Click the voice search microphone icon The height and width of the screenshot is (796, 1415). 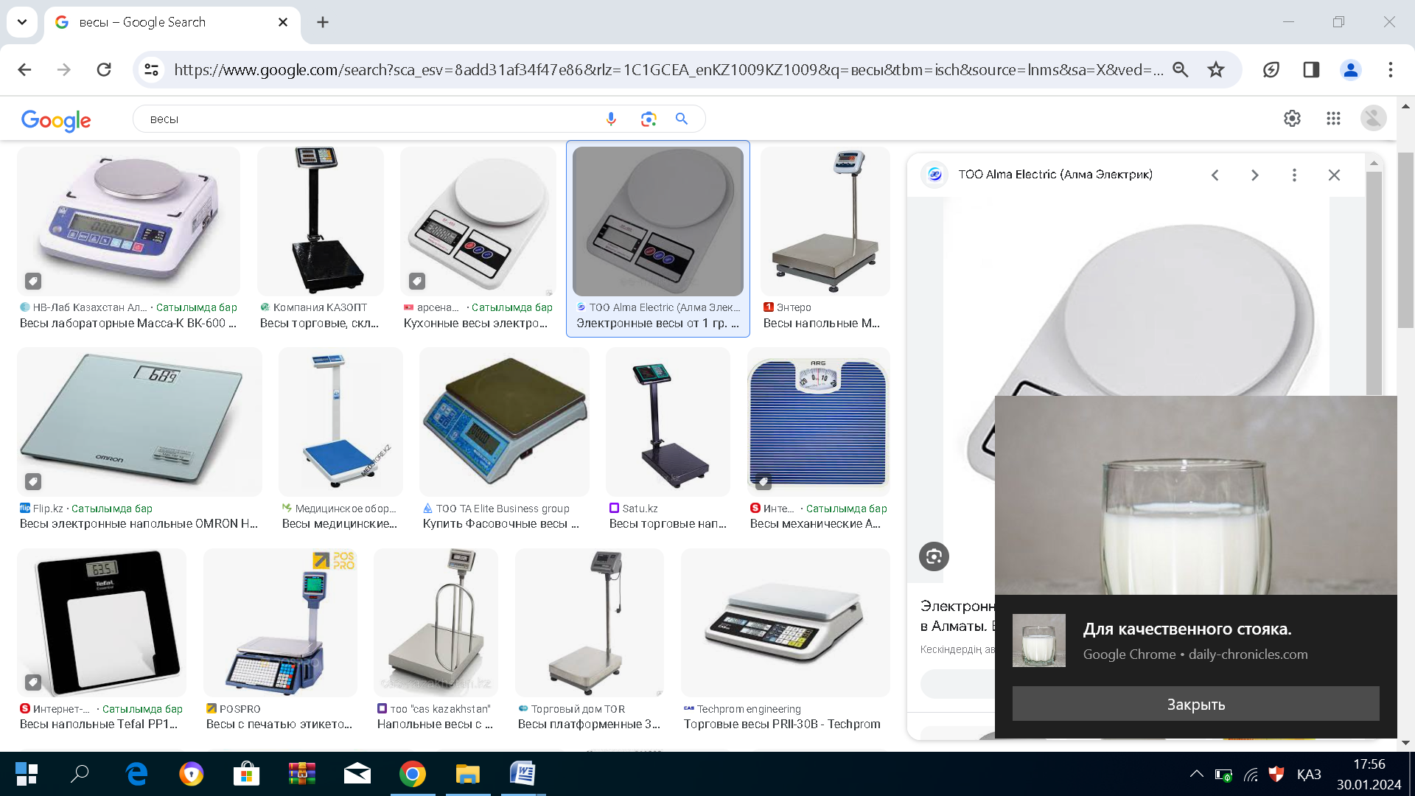[x=611, y=119]
